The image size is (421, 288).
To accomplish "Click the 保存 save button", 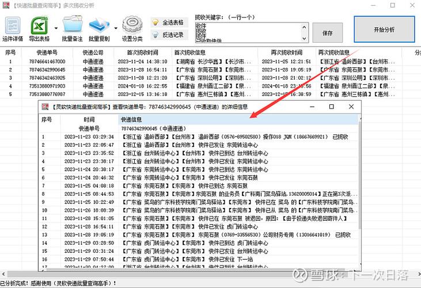I will tap(328, 33).
